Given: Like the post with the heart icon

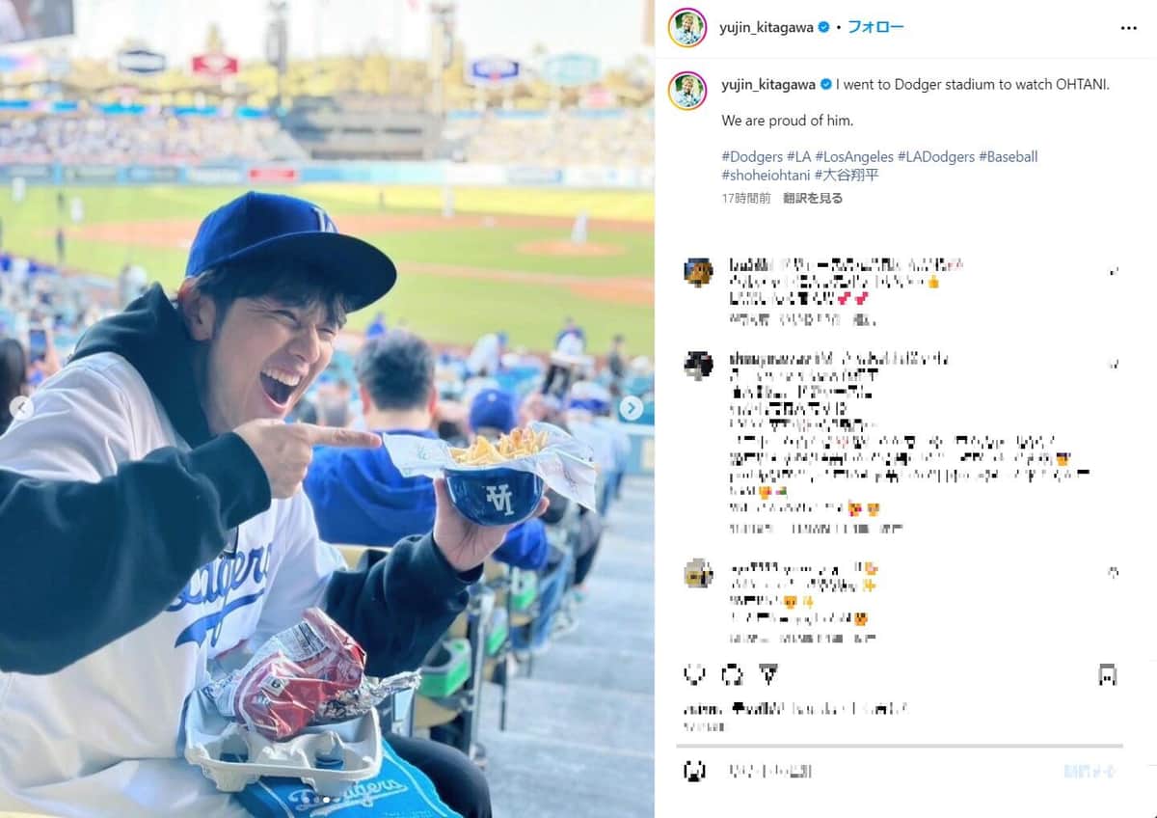Looking at the screenshot, I should point(694,674).
